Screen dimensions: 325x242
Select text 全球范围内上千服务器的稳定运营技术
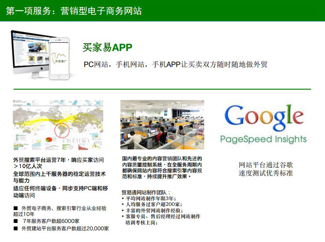60,174
